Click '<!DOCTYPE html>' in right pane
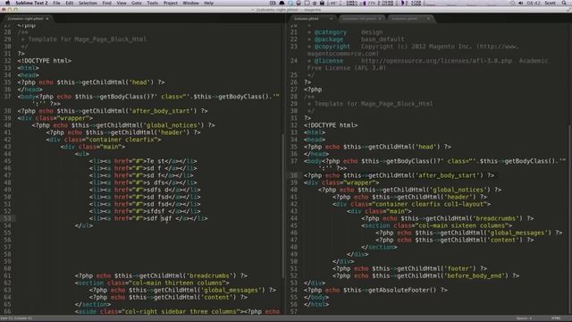Viewport: 572px width, 322px height. click(331, 125)
